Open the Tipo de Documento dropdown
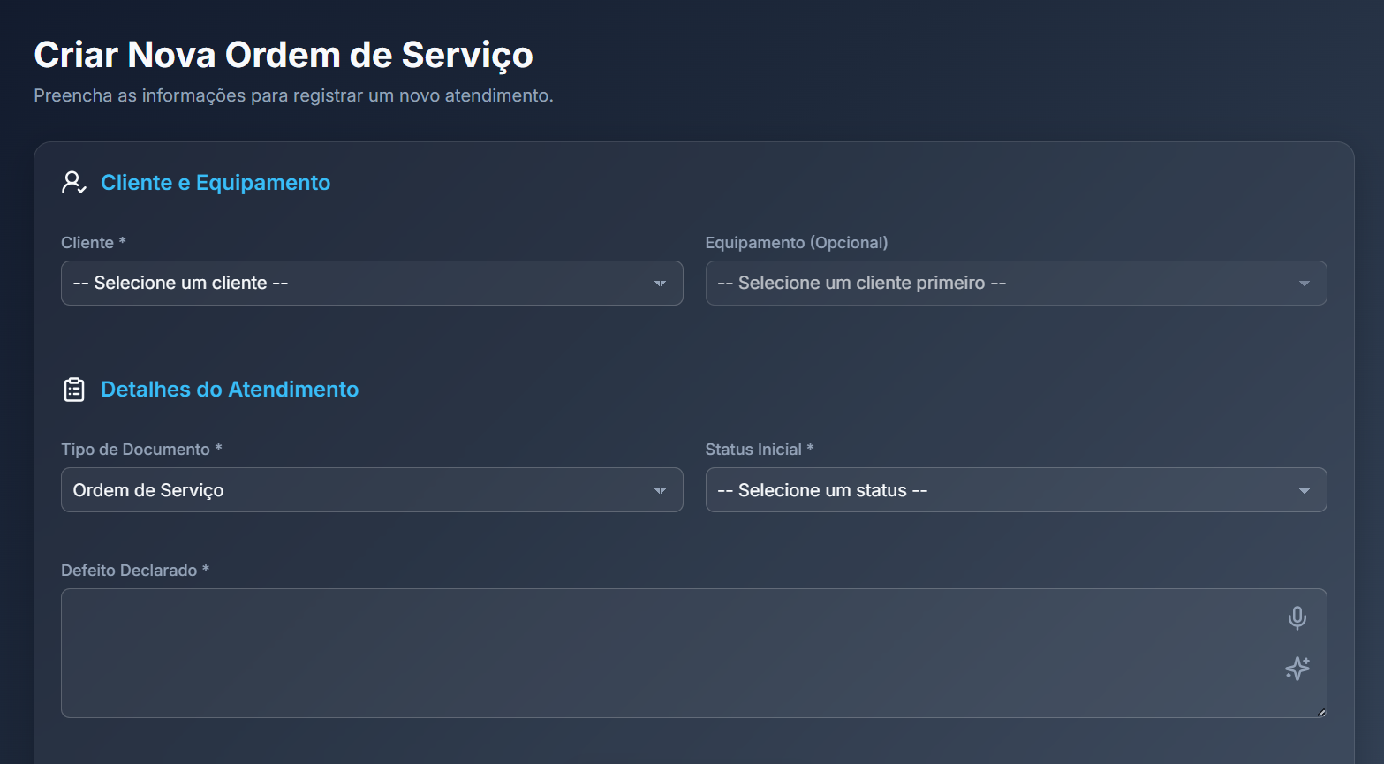The height and width of the screenshot is (764, 1384). [x=372, y=490]
